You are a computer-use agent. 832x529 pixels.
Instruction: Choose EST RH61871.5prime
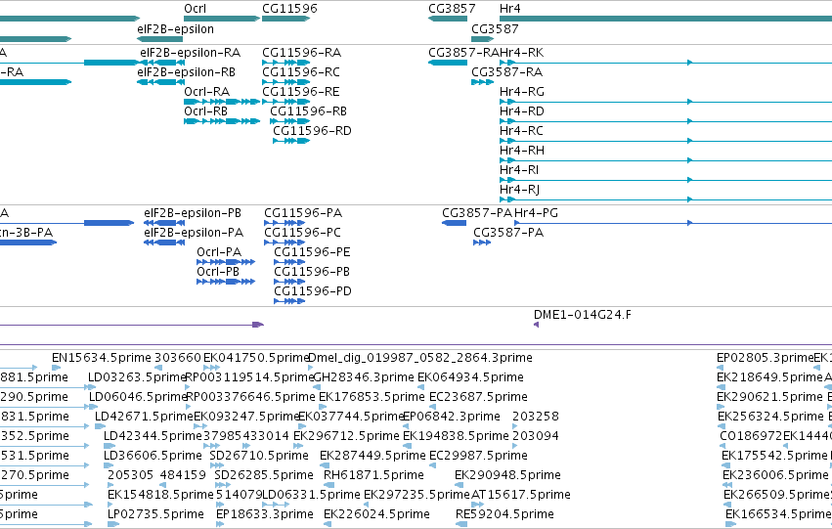pos(373,476)
